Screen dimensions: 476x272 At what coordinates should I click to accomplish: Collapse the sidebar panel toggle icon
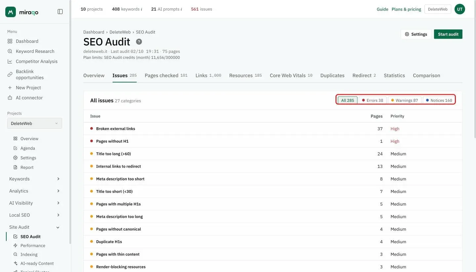[60, 12]
